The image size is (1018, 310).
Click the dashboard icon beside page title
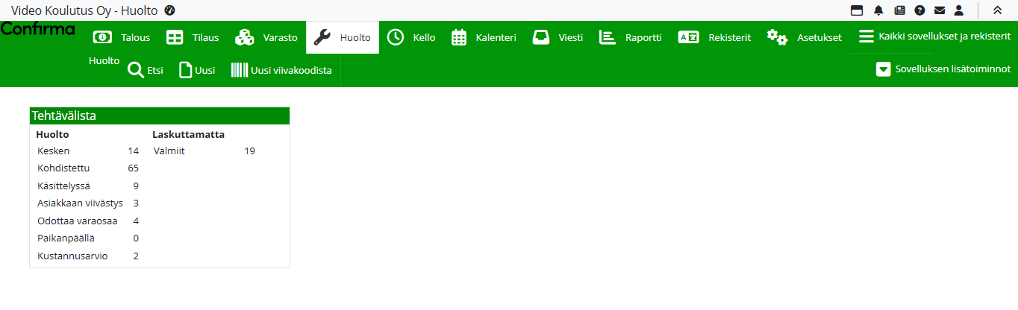pos(169,10)
